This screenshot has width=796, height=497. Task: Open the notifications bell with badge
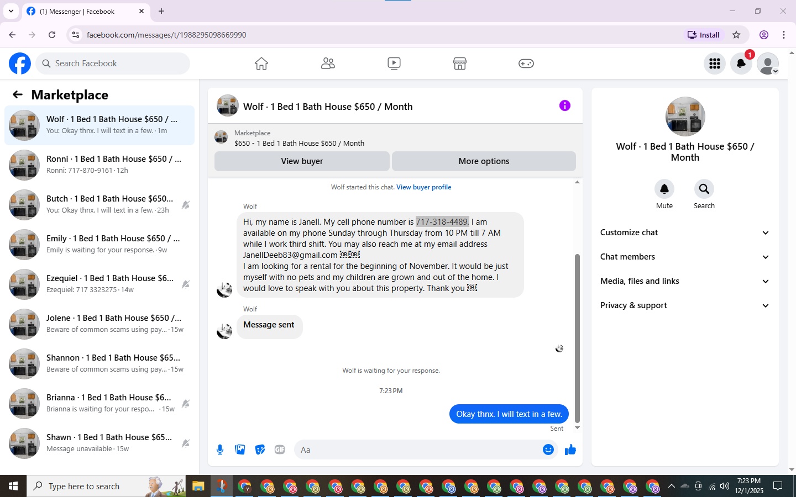click(x=741, y=64)
